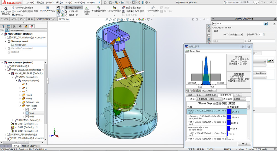The width and height of the screenshot is (277, 151).
Task: Toggle spec limits display button in results dialog
Action: click(x=195, y=90)
